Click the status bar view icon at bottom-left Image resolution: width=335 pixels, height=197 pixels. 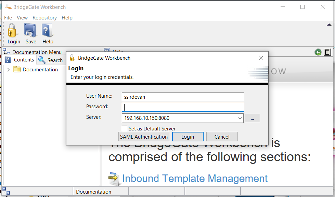[7, 191]
